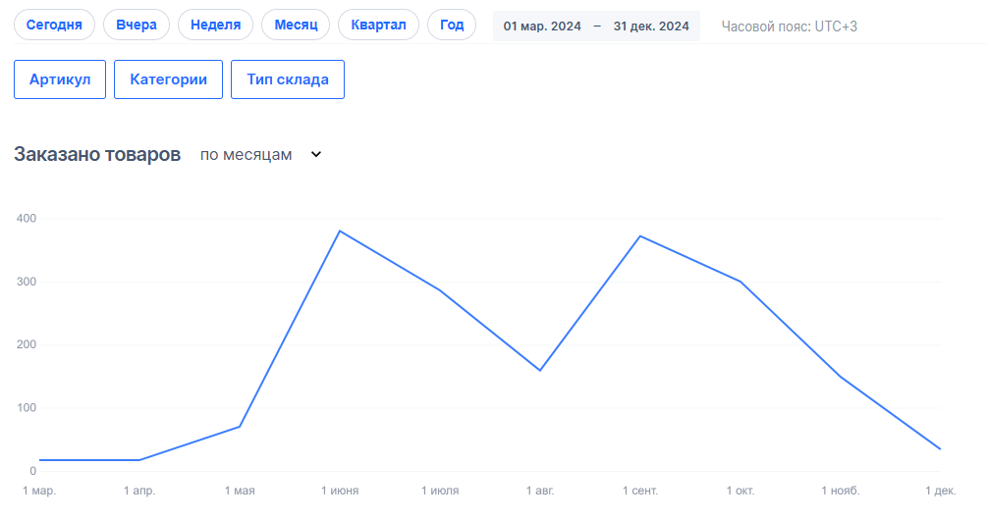The height and width of the screenshot is (519, 987).
Task: Click the July data point on chart
Action: pyautogui.click(x=440, y=290)
